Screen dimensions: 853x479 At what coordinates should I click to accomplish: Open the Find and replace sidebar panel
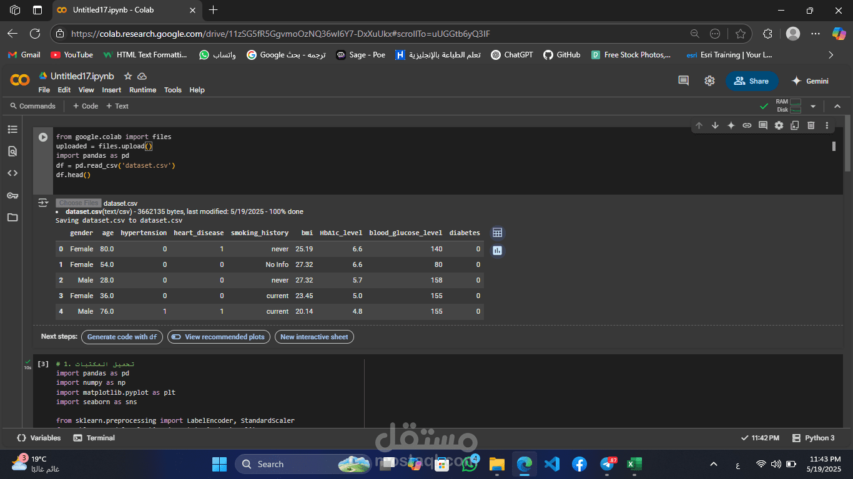pos(12,151)
